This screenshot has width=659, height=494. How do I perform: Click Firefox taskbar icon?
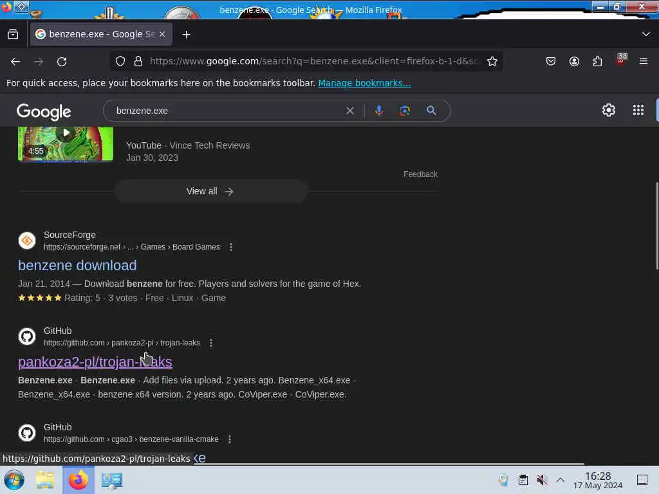point(78,480)
